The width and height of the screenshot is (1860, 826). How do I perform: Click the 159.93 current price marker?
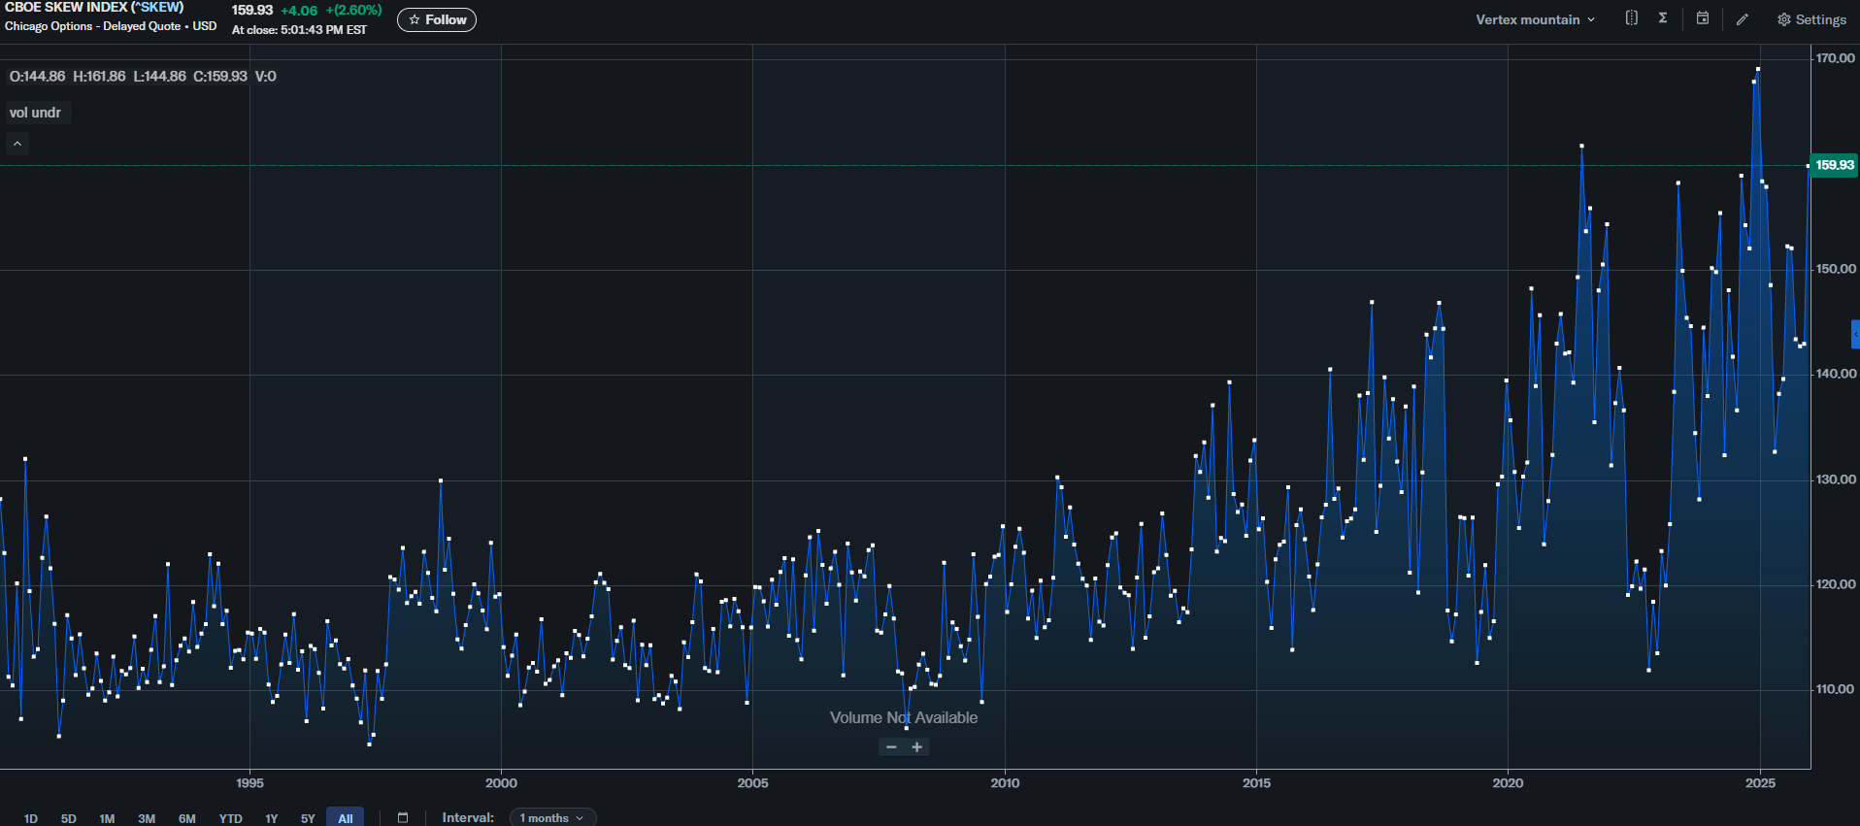[1834, 165]
